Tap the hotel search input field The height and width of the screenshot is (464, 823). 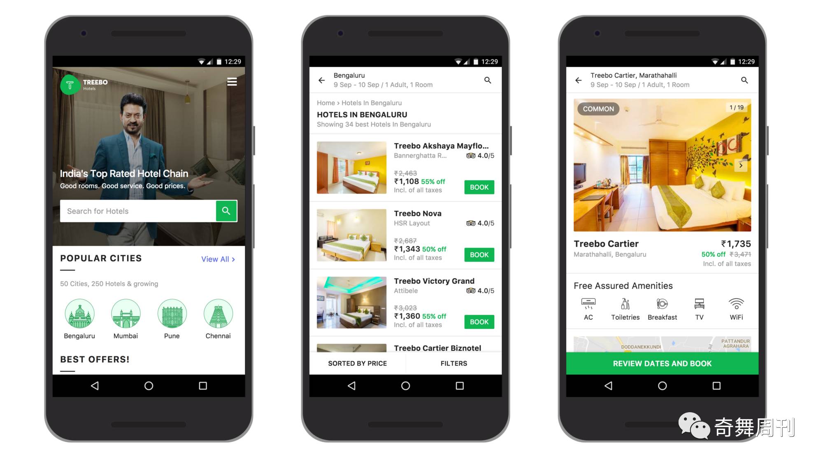[x=138, y=210]
